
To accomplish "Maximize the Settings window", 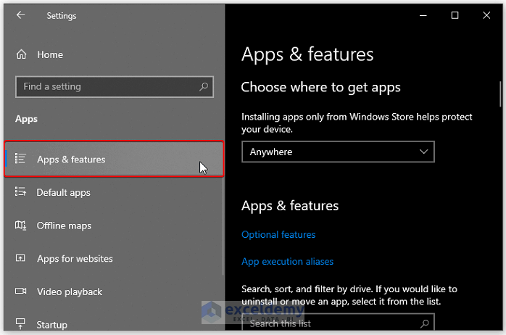I will coord(455,15).
